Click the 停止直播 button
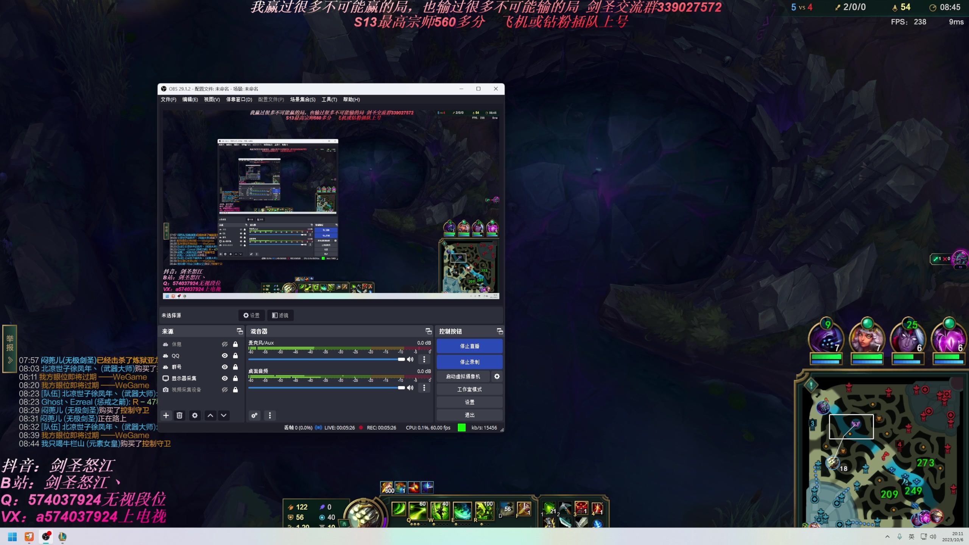969x545 pixels. [x=469, y=346]
